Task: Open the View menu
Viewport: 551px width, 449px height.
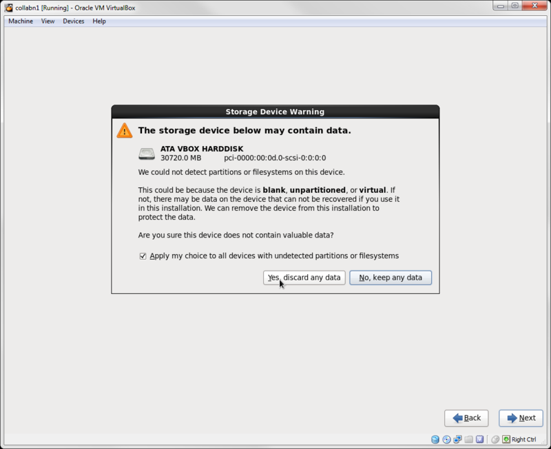Action: [48, 21]
